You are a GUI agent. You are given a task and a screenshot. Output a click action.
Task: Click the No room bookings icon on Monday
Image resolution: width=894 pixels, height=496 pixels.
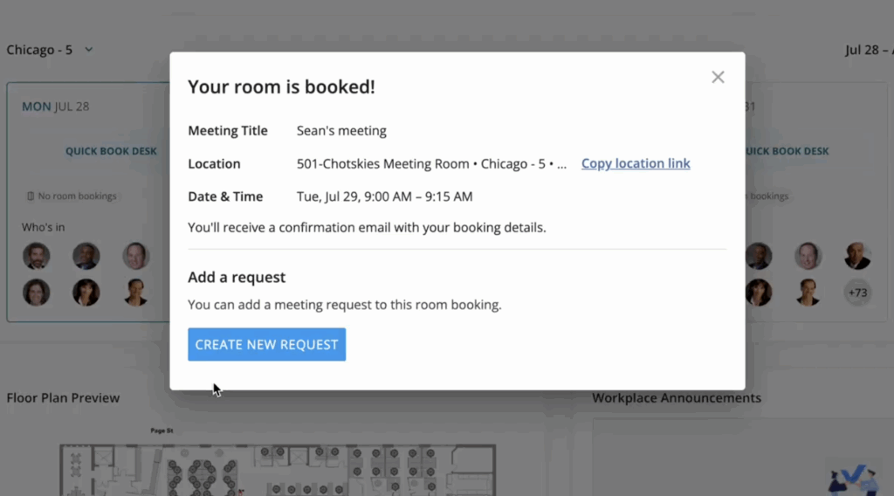[31, 196]
